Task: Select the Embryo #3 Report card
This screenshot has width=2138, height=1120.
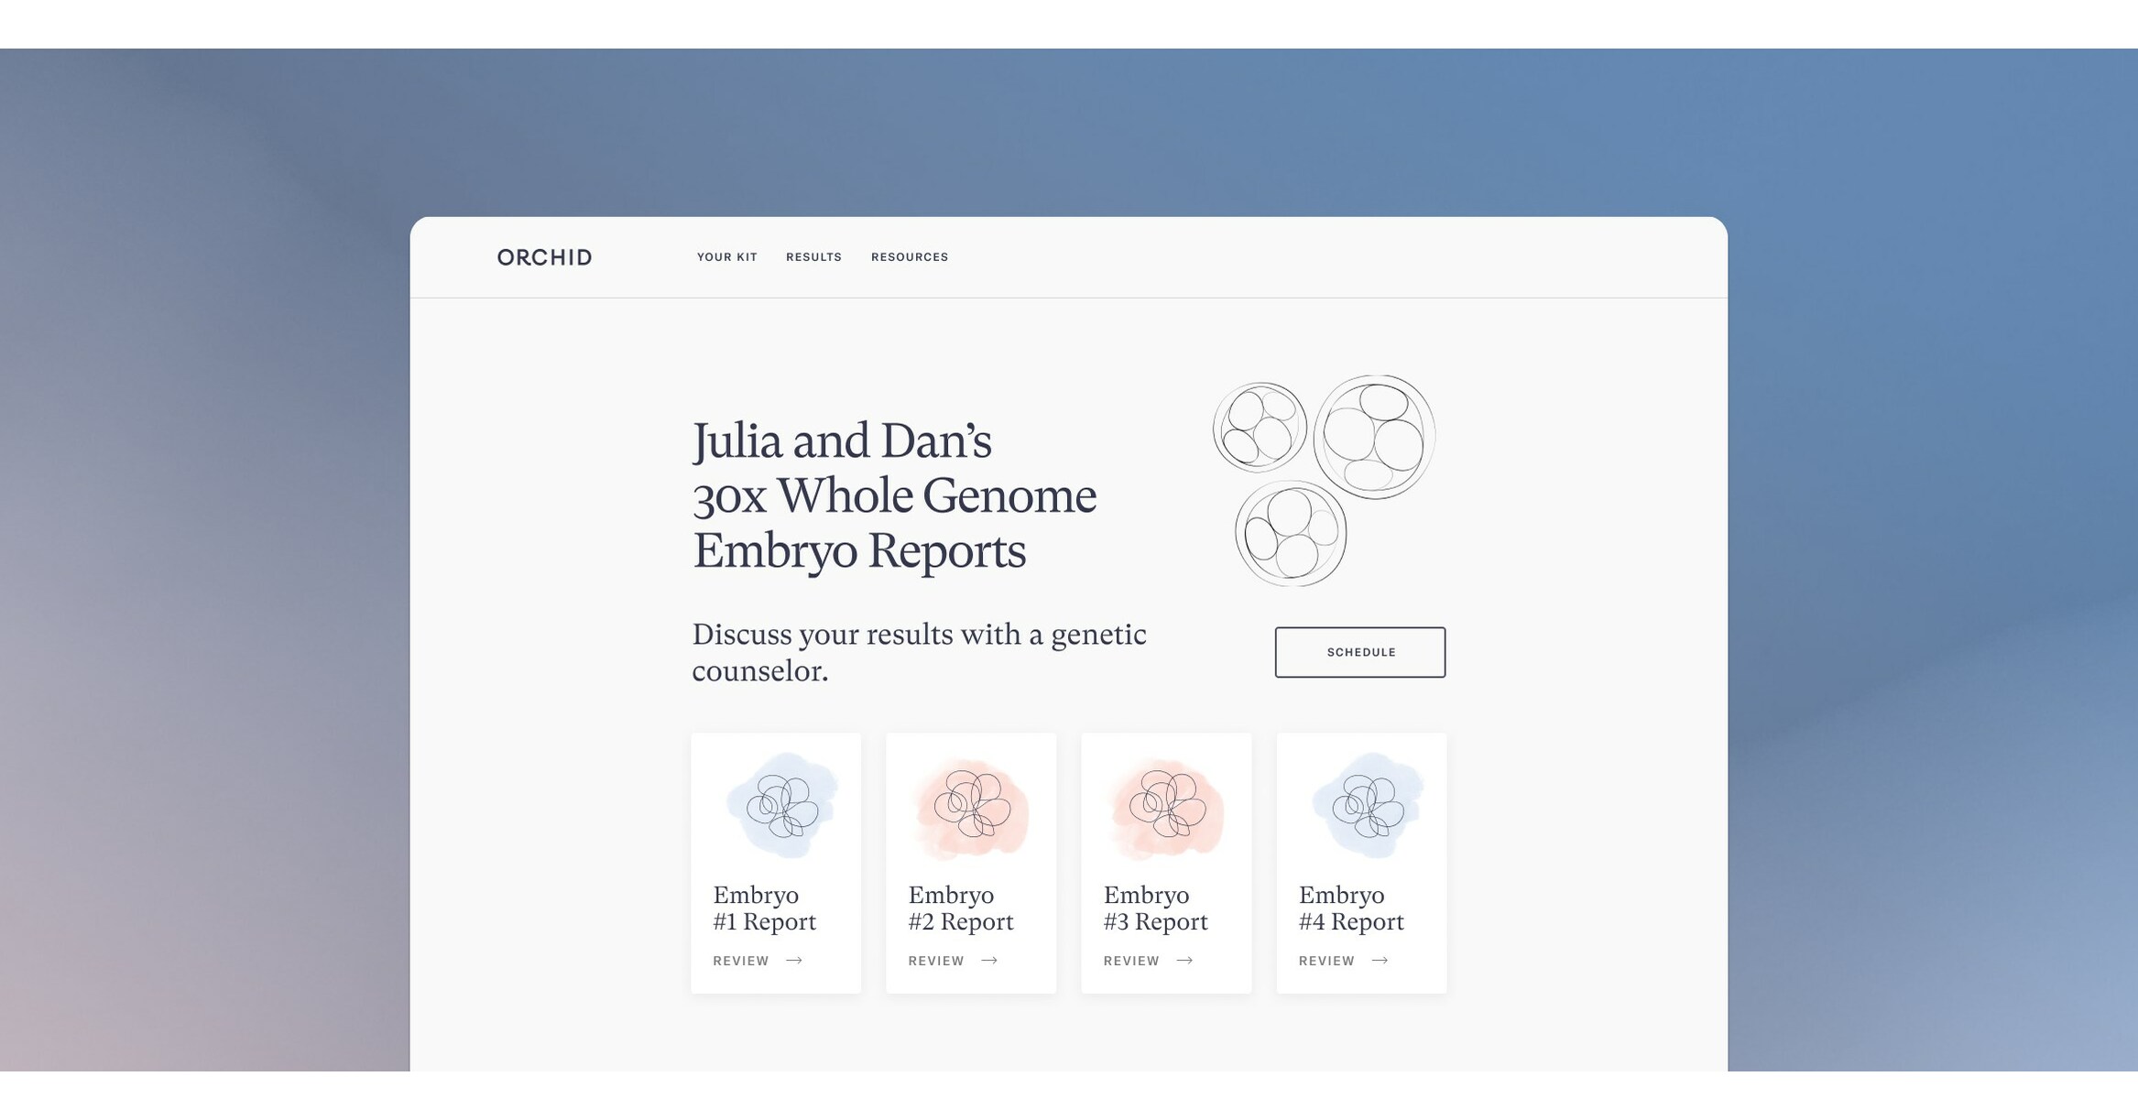Action: (1166, 861)
